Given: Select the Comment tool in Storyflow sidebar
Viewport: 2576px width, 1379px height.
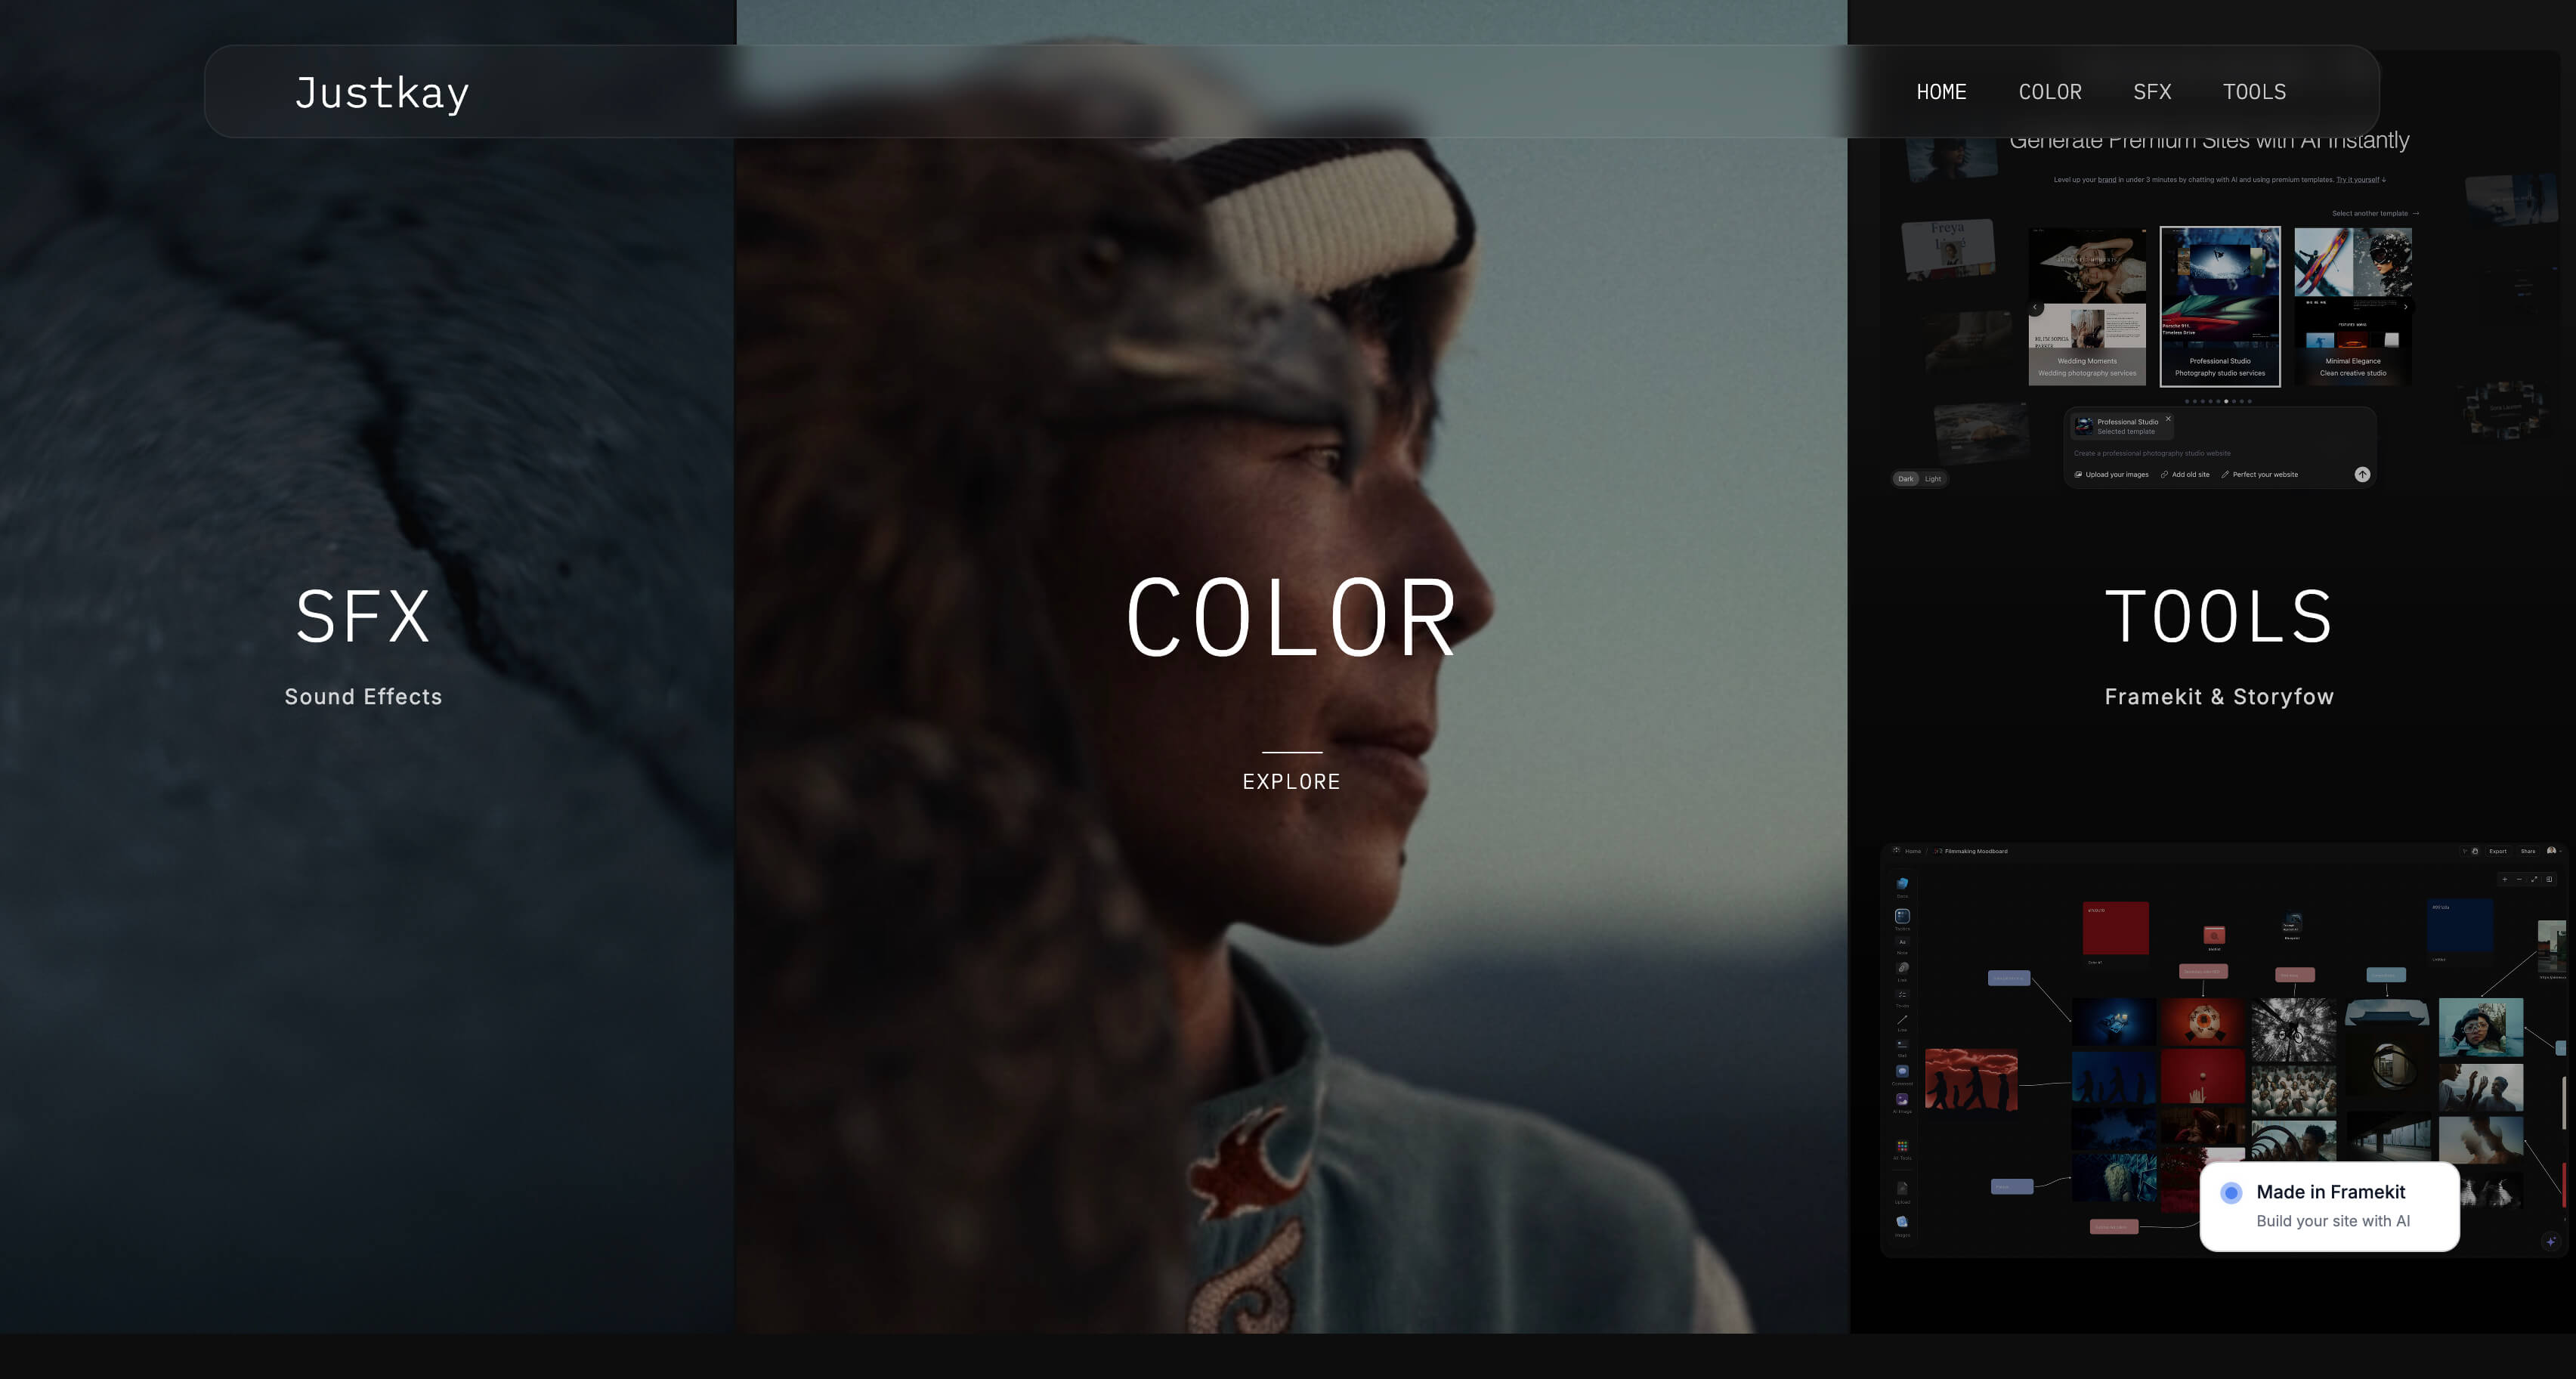Looking at the screenshot, I should coord(1903,1072).
